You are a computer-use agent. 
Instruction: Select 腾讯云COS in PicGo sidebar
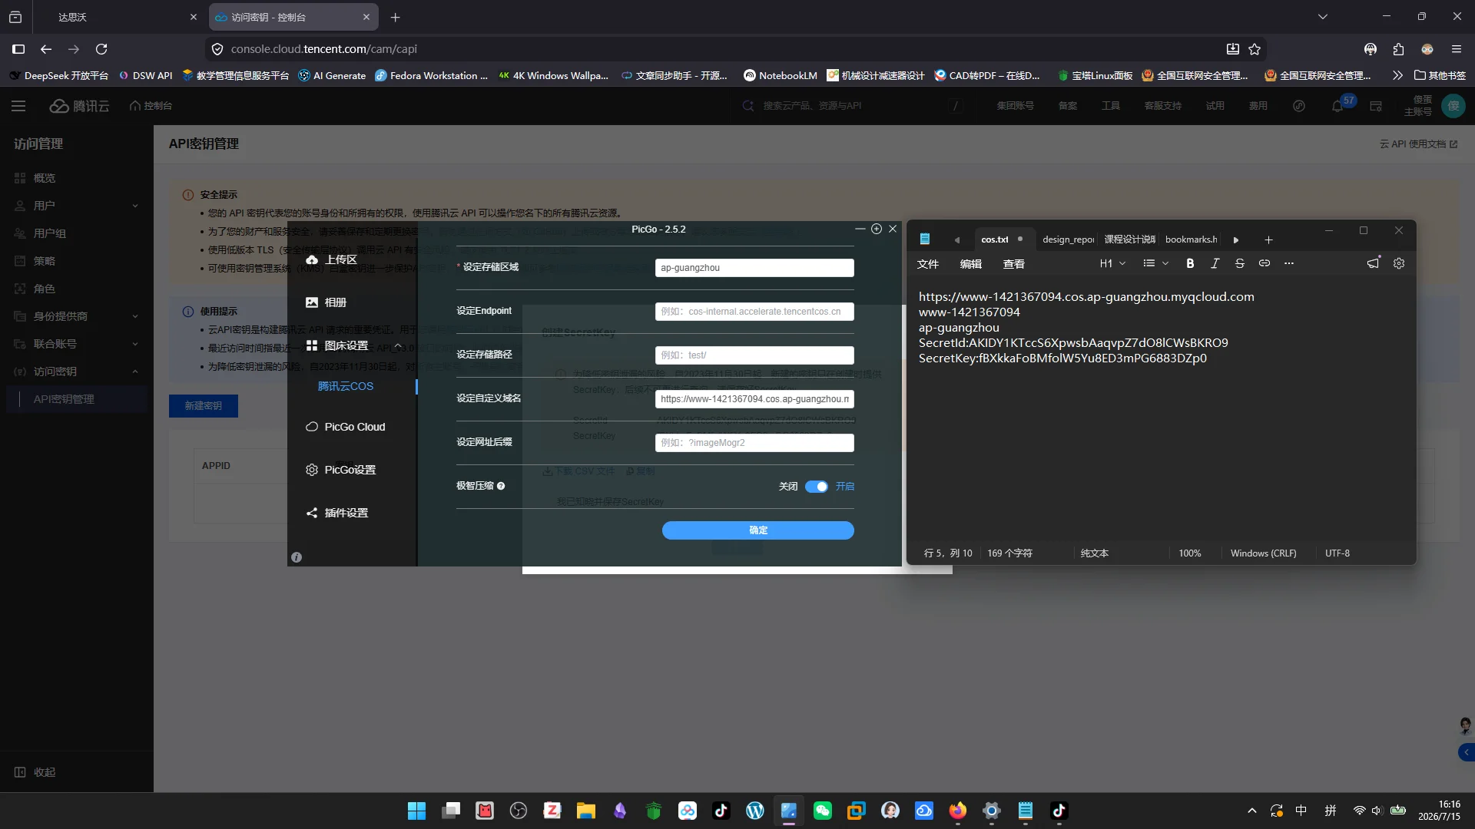[346, 386]
